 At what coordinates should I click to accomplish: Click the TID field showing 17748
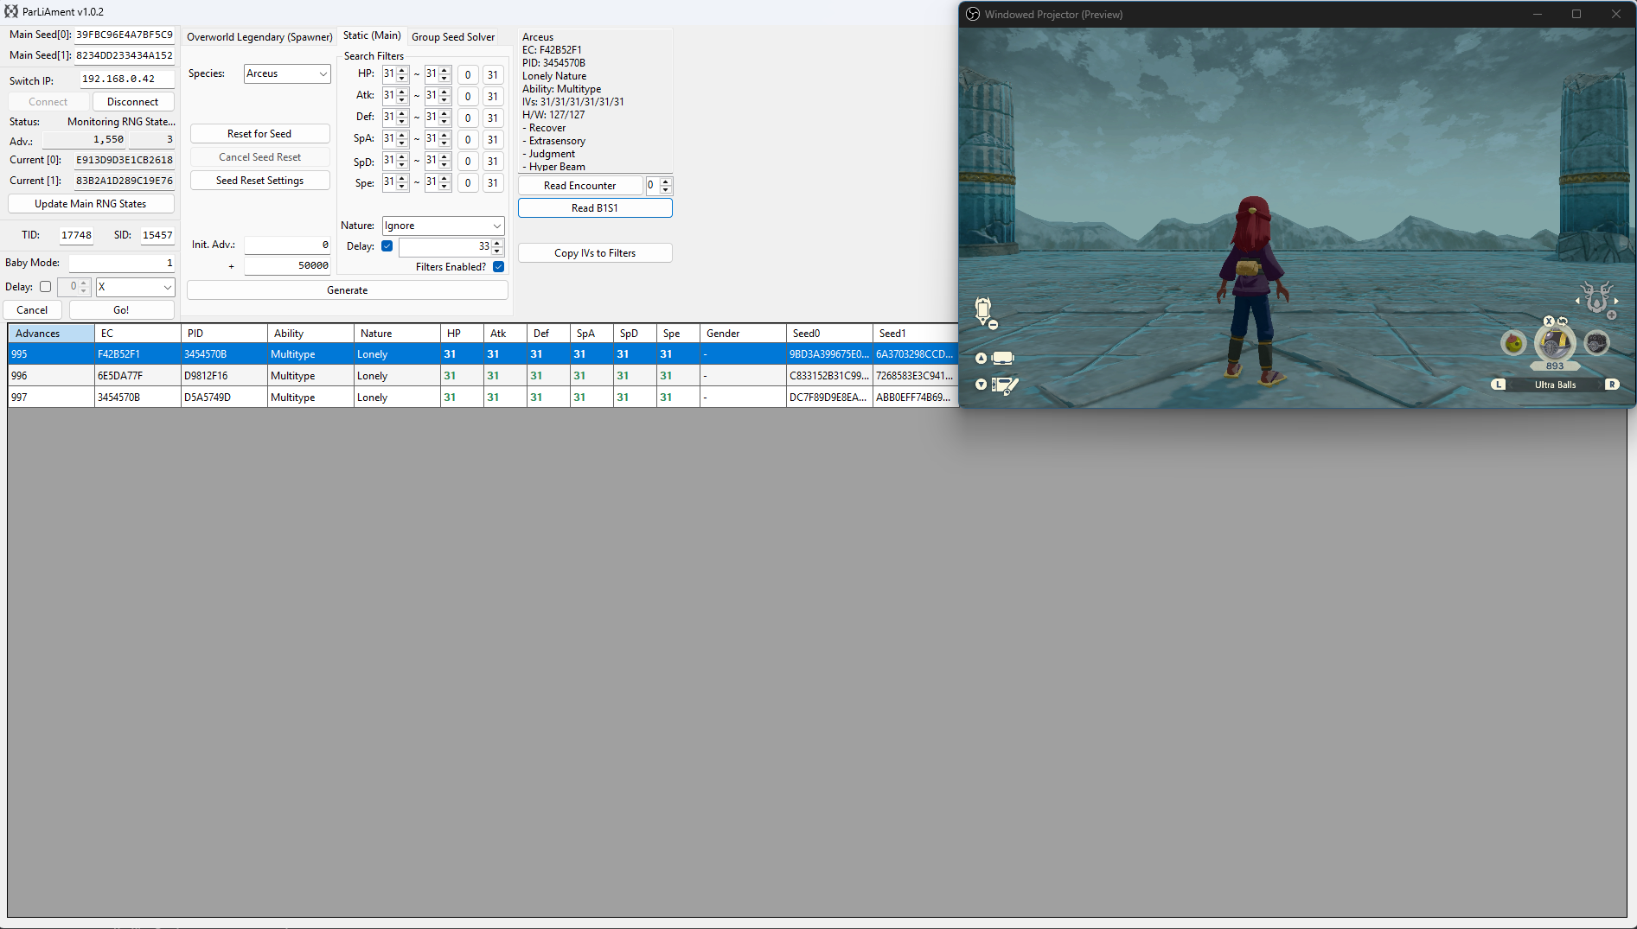click(x=76, y=235)
